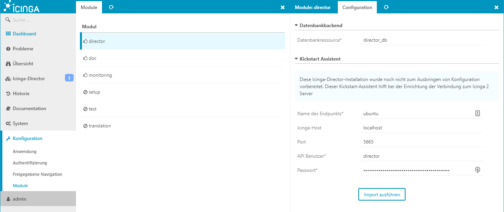
Task: Click the Import ausführen button
Action: (x=382, y=194)
